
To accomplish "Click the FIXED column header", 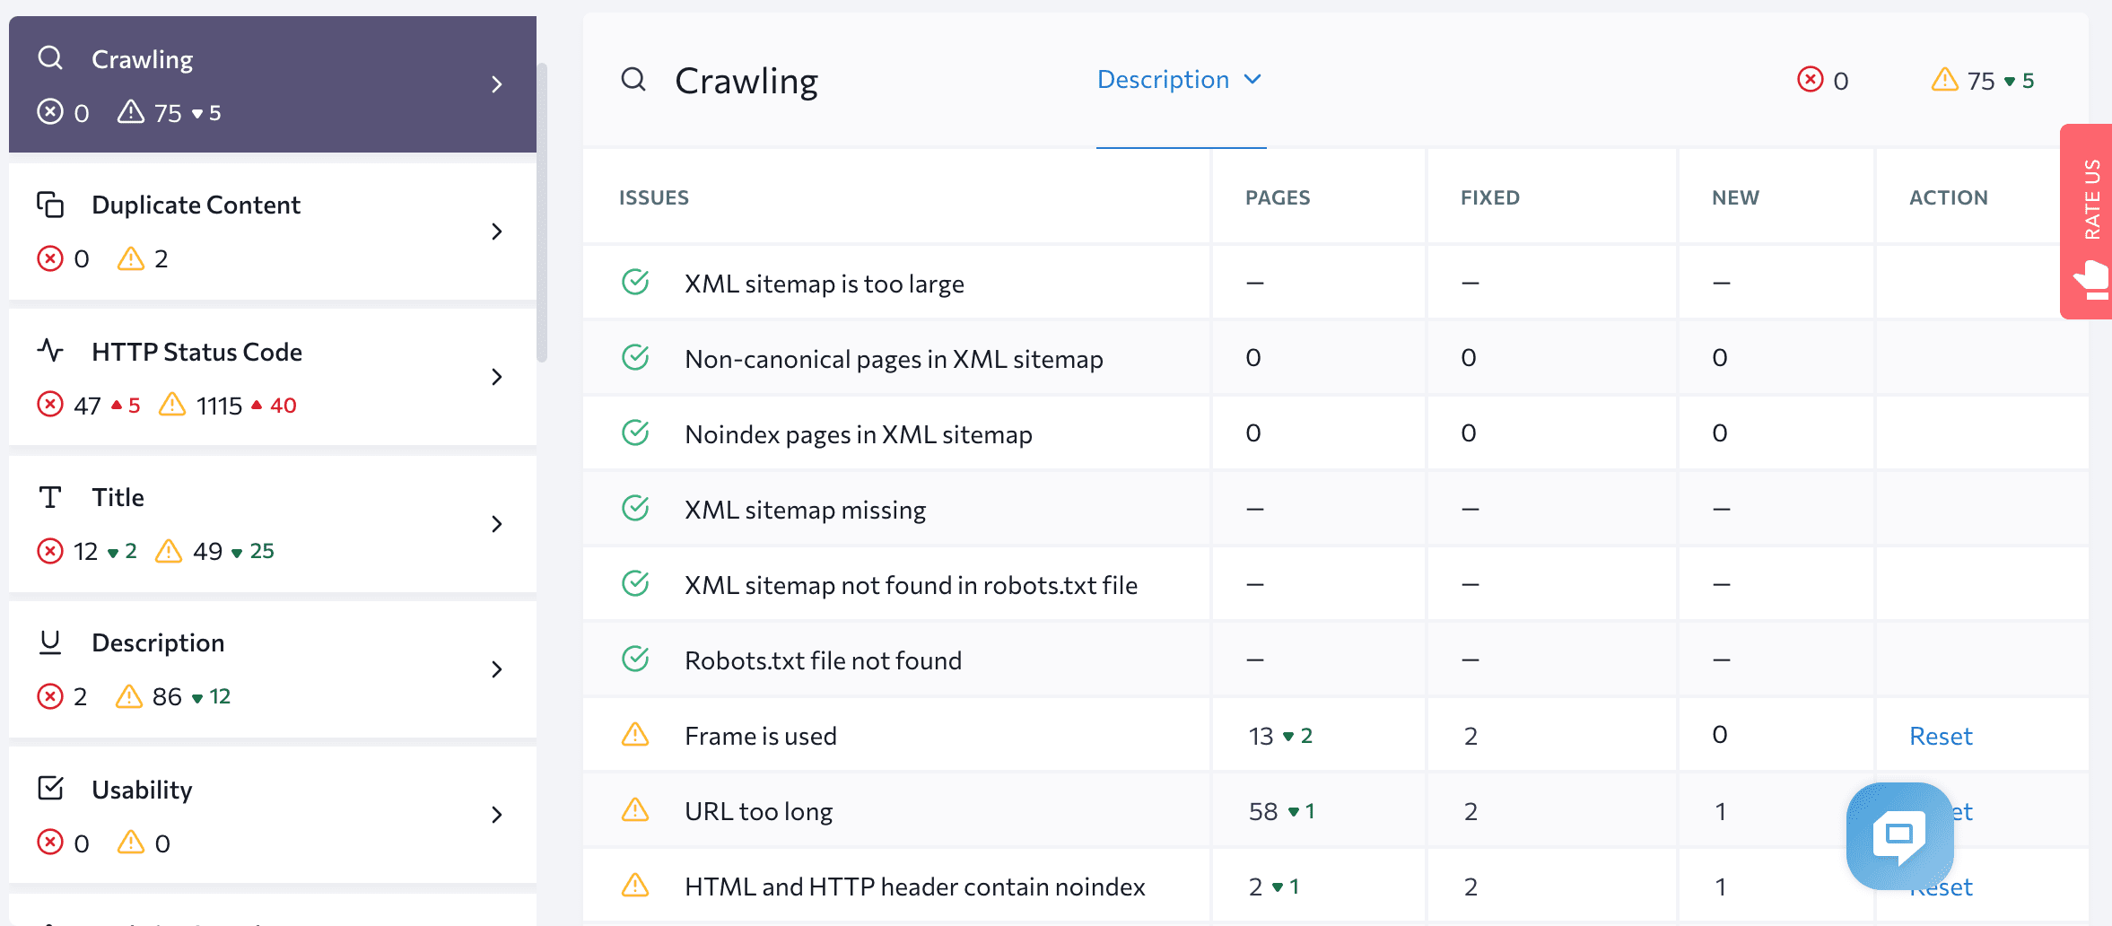I will tap(1490, 197).
